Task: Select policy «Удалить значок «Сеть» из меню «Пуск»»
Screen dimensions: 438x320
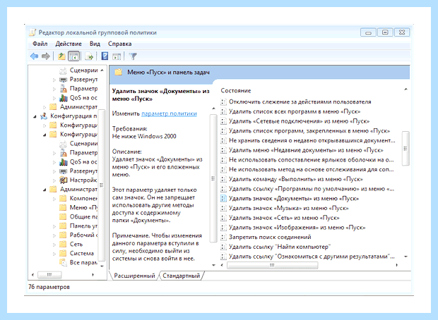Action: (x=284, y=218)
